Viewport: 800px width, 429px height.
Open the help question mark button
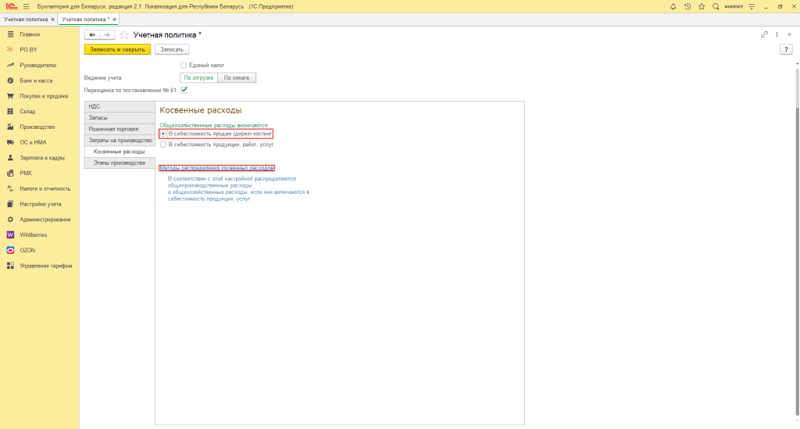click(x=786, y=49)
